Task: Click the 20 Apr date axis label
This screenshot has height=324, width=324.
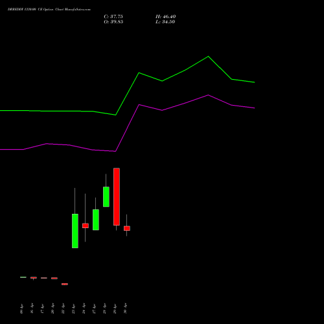Action: tap(52, 308)
